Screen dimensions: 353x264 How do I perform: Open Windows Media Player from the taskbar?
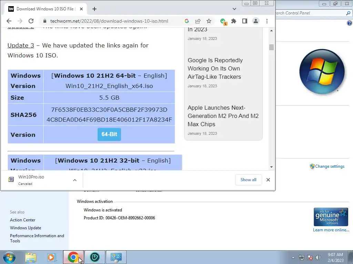(52, 257)
